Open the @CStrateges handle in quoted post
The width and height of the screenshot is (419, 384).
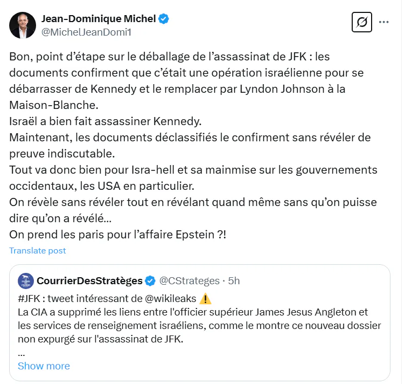pyautogui.click(x=189, y=280)
